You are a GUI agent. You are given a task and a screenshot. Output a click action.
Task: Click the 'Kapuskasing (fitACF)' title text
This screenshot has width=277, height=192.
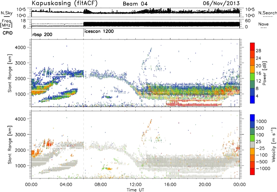(64, 3)
